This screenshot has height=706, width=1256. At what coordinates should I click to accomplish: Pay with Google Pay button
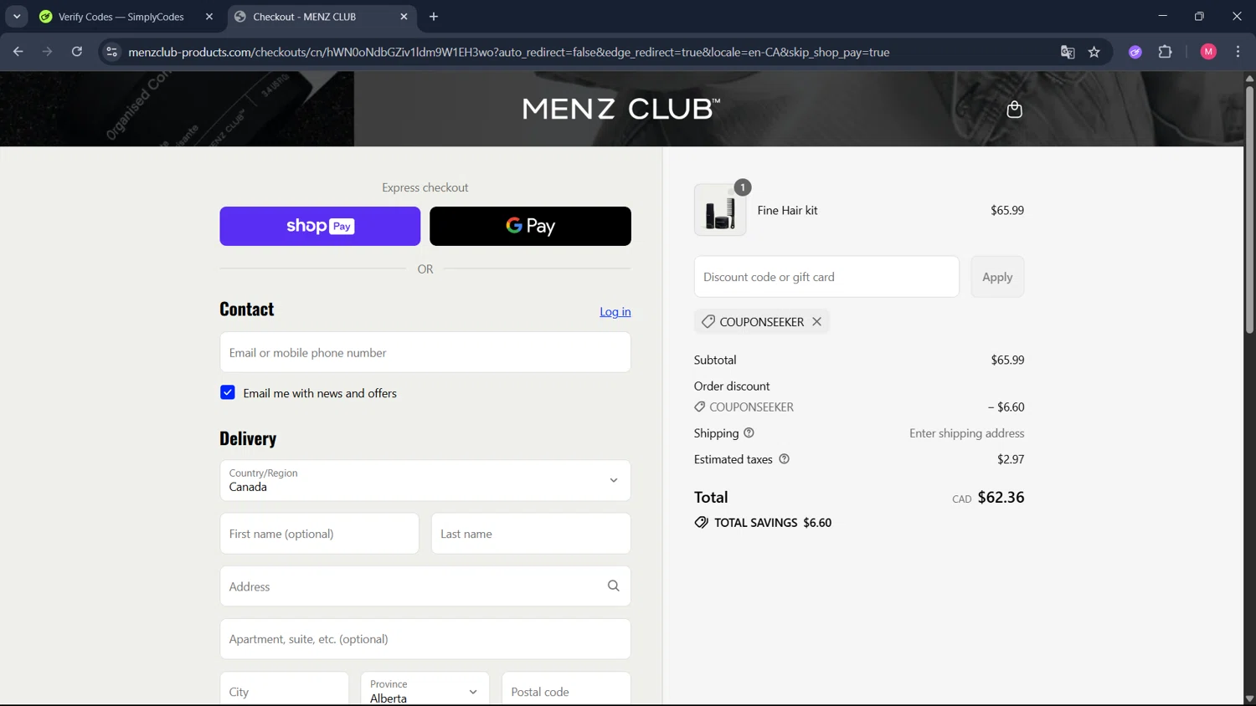[x=530, y=226]
